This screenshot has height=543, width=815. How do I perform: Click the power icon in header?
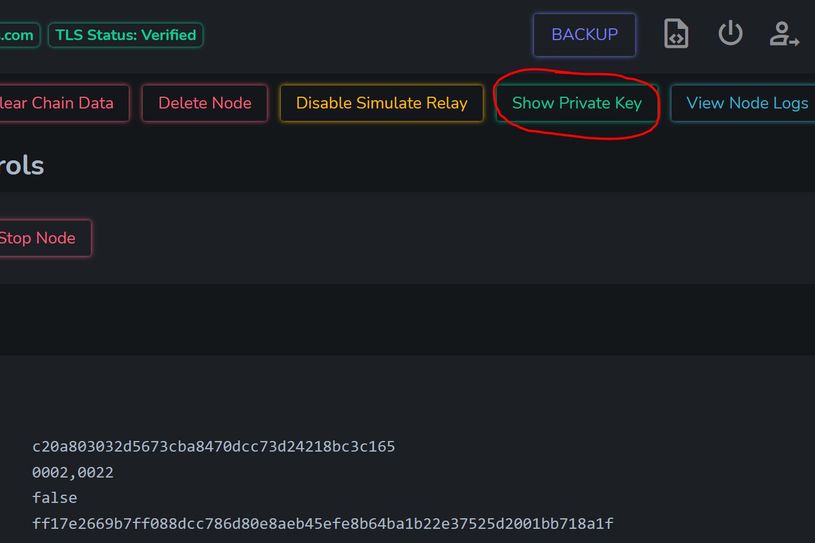[x=730, y=33]
